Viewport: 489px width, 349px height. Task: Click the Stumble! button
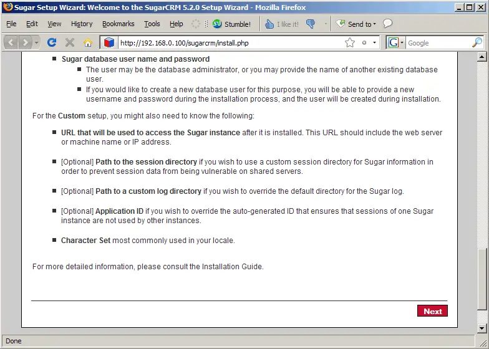tap(231, 24)
